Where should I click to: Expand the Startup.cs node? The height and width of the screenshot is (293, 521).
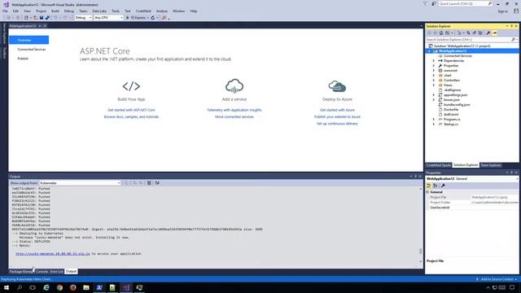pyautogui.click(x=434, y=125)
